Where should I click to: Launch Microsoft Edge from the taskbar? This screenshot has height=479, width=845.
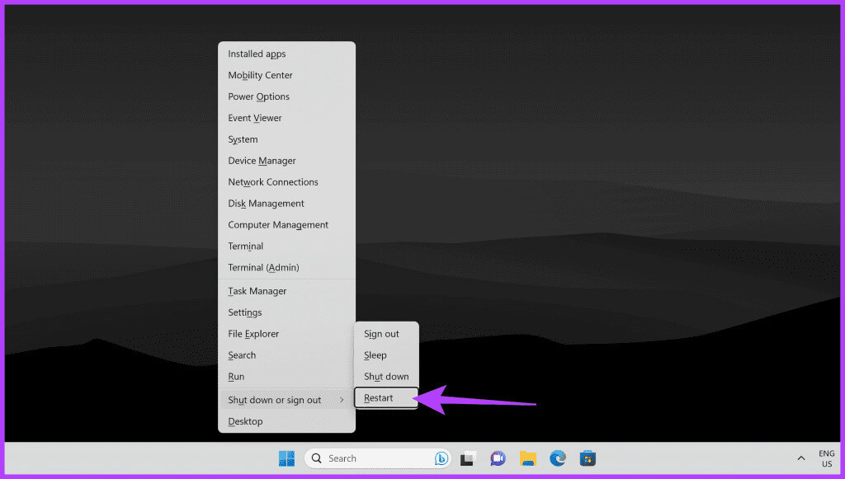click(558, 458)
